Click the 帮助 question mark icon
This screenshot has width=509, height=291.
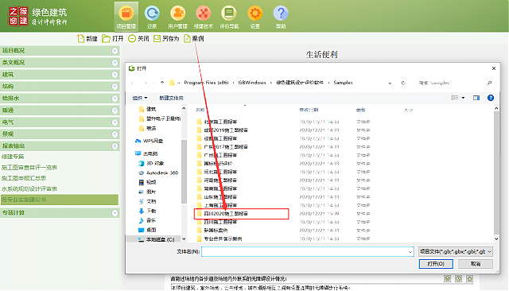point(281,17)
